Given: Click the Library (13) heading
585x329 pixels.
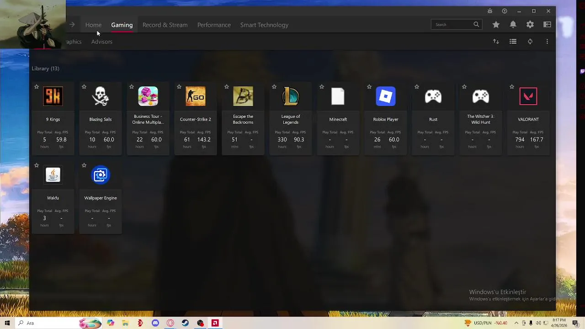Looking at the screenshot, I should tap(45, 69).
